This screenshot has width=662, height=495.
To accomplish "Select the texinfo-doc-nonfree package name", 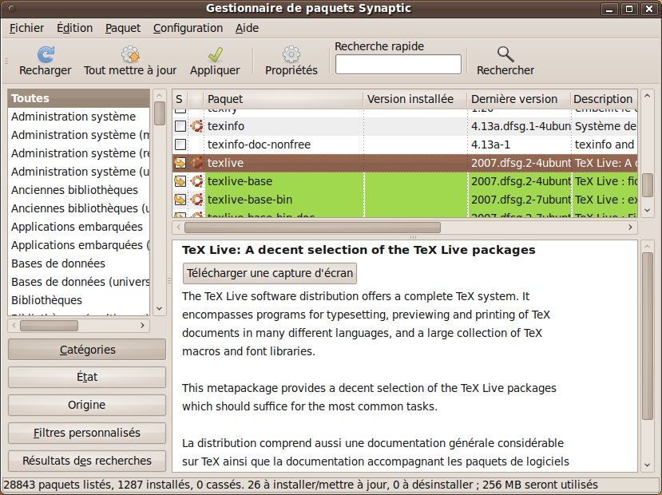I will [x=259, y=145].
